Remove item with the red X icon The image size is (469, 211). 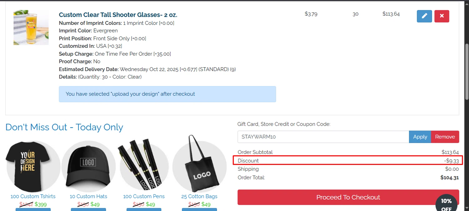pyautogui.click(x=441, y=16)
